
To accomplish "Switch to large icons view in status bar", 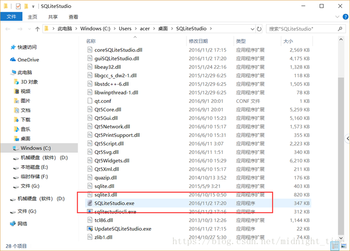I will point(344,246).
